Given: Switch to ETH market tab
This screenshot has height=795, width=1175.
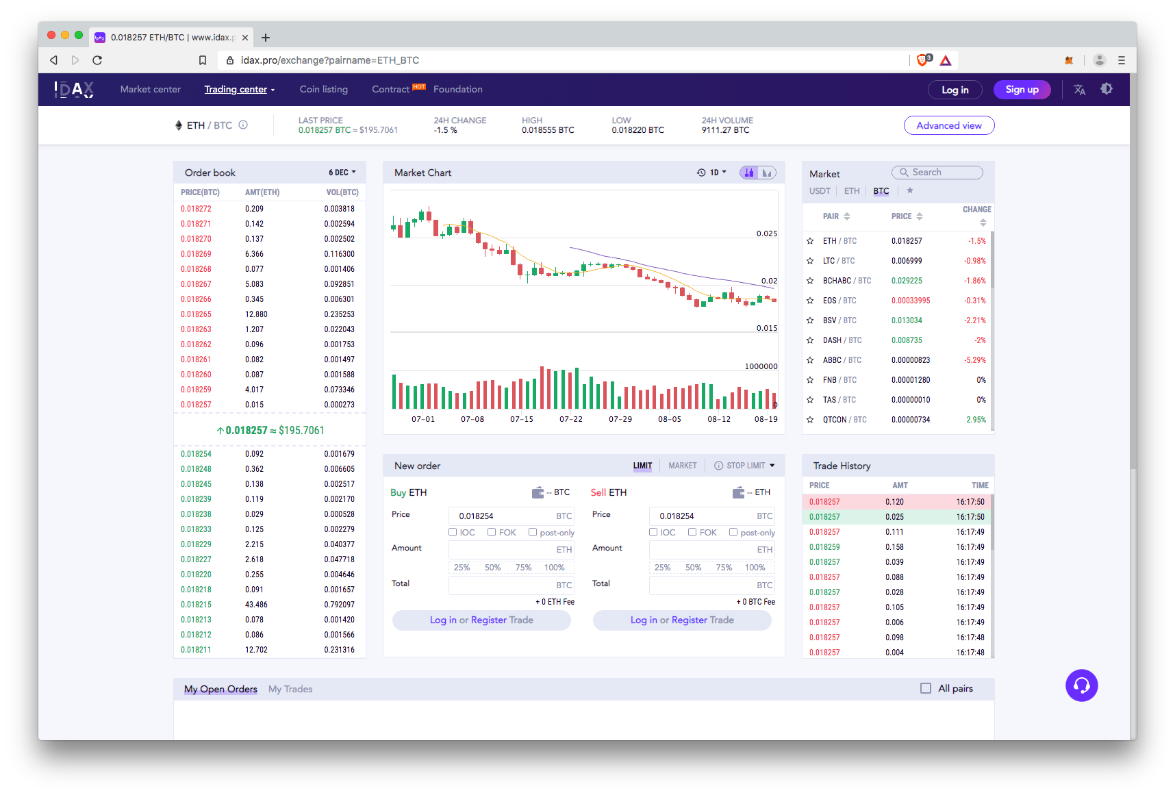Looking at the screenshot, I should pyautogui.click(x=852, y=191).
